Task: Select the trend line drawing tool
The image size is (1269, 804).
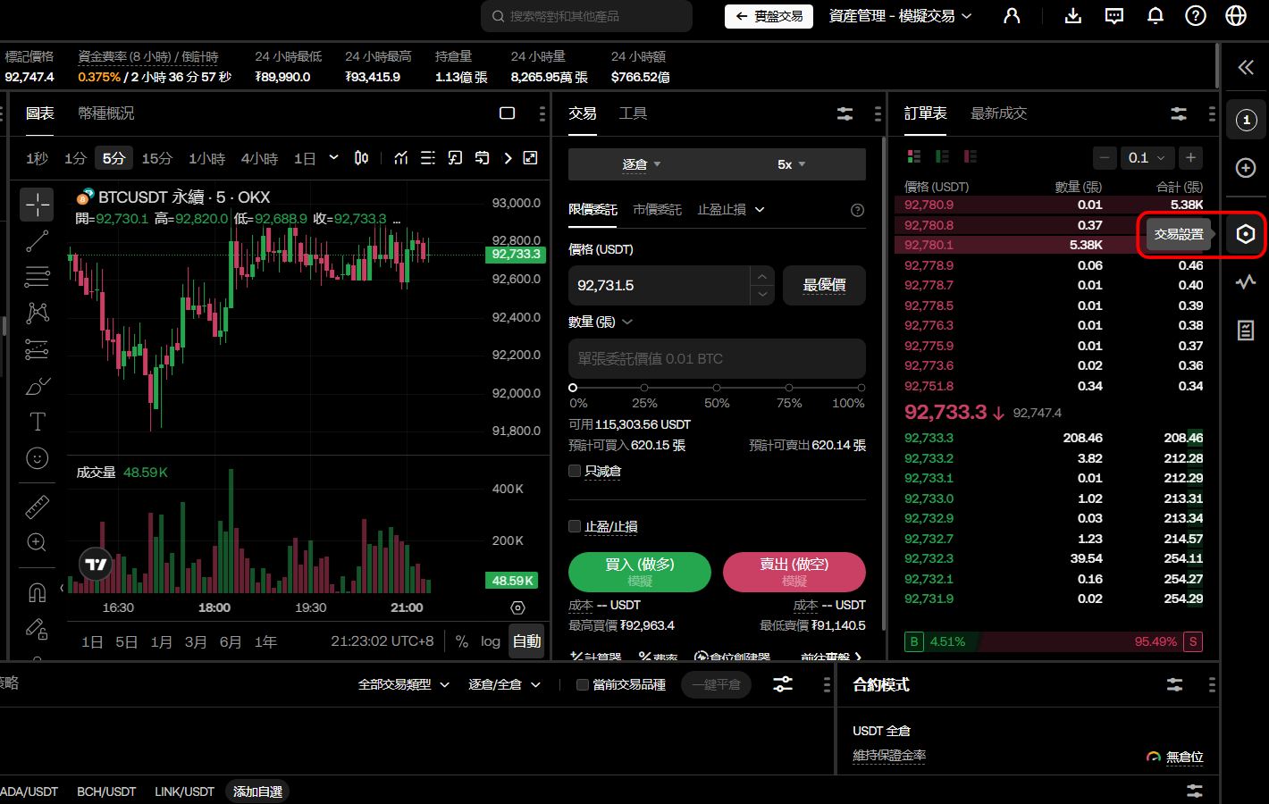Action: (x=37, y=241)
